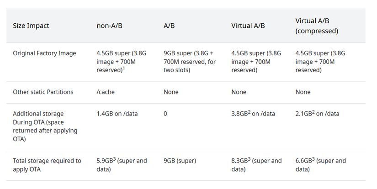Click the Total storage required row label
The height and width of the screenshot is (189, 377).
click(x=47, y=165)
